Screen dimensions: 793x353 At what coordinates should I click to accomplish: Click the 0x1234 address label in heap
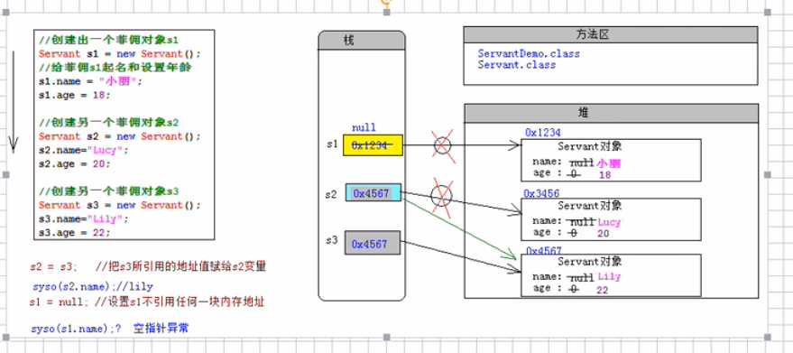(543, 133)
